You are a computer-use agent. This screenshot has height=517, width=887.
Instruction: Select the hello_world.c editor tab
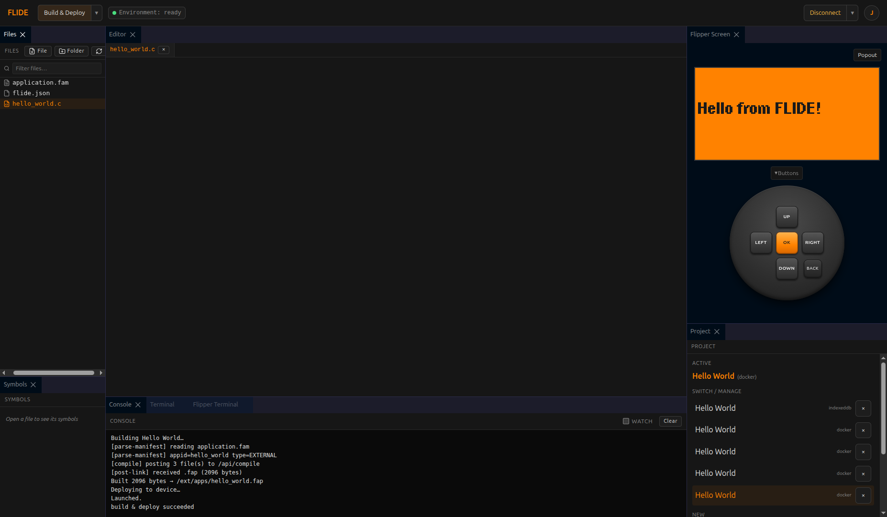coord(133,49)
